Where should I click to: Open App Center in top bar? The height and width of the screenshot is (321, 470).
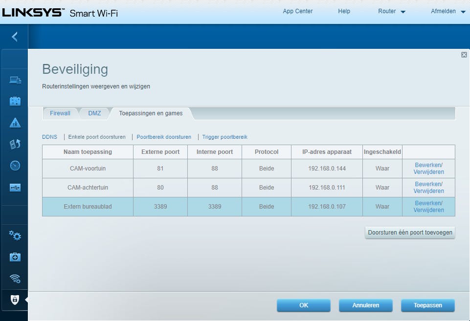tap(298, 11)
